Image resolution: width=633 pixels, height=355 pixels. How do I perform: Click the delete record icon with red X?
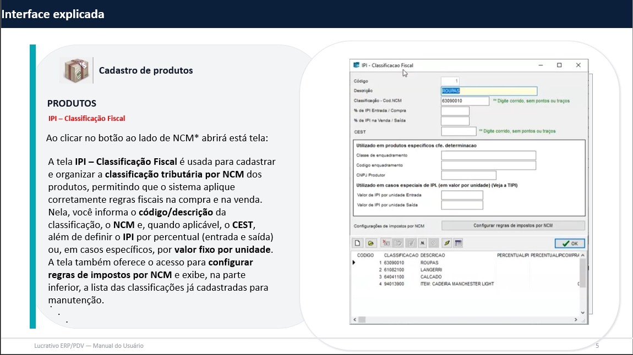pos(386,243)
